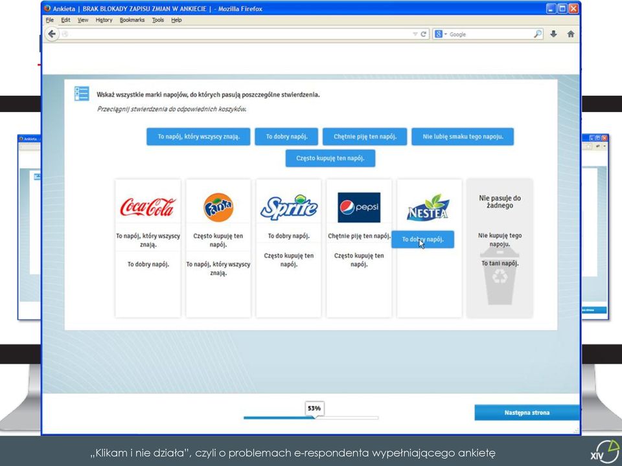Click the Firefox logo in the title bar
This screenshot has width=622, height=466.
click(x=47, y=8)
